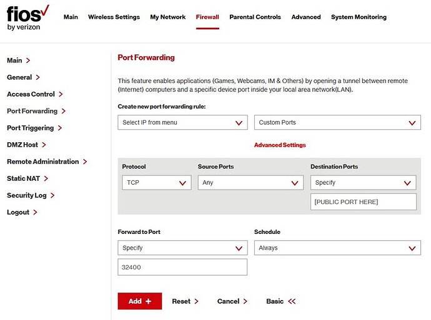431x320 pixels.
Task: Open the TCP protocol dropdown
Action: click(156, 183)
